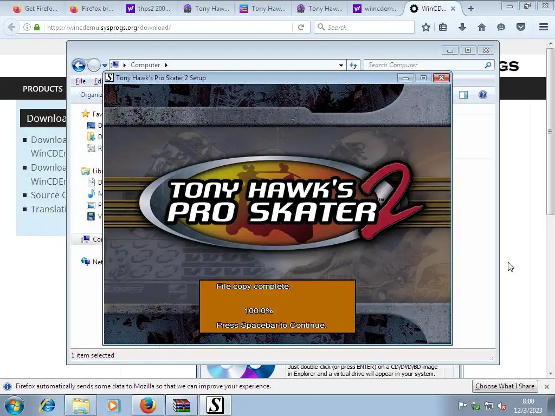The height and width of the screenshot is (416, 555).
Task: Click the muted volume speaker tray icon
Action: point(501,406)
